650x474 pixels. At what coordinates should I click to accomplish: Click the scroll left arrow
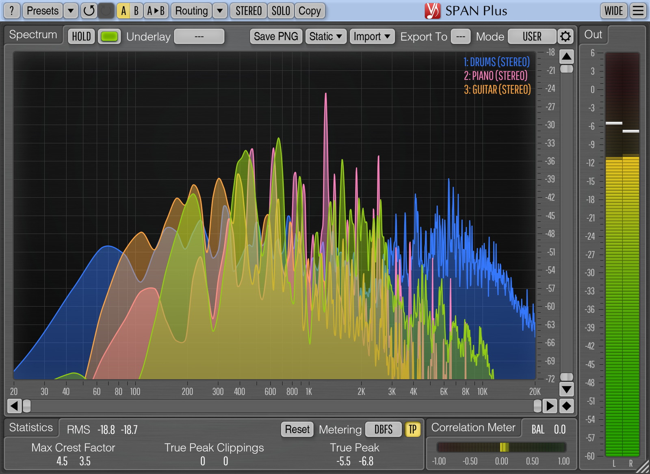pos(14,406)
